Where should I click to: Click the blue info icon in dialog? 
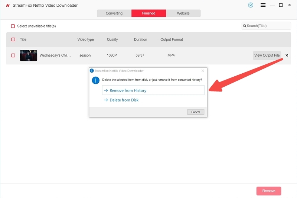96,80
